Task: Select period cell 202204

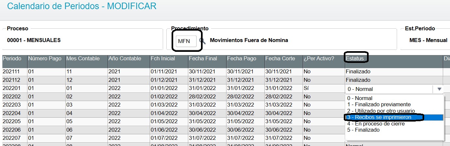Action: click(x=15, y=113)
